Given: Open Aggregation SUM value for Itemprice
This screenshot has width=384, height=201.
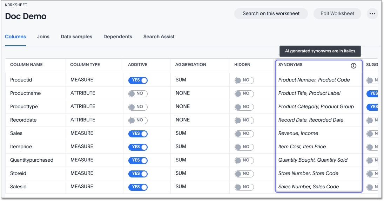Looking at the screenshot, I should (x=181, y=147).
